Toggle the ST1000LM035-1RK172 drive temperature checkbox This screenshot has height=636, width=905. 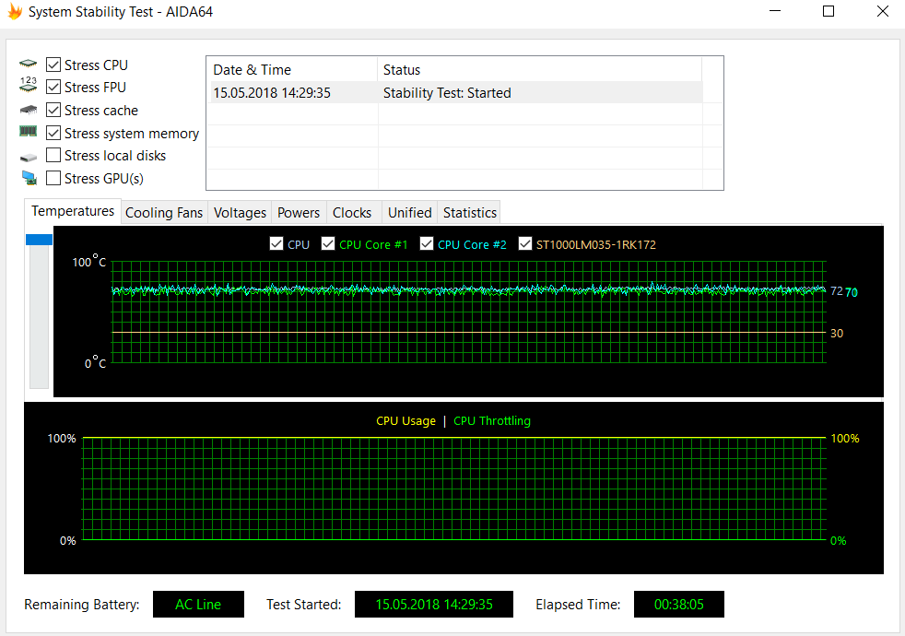[x=525, y=244]
